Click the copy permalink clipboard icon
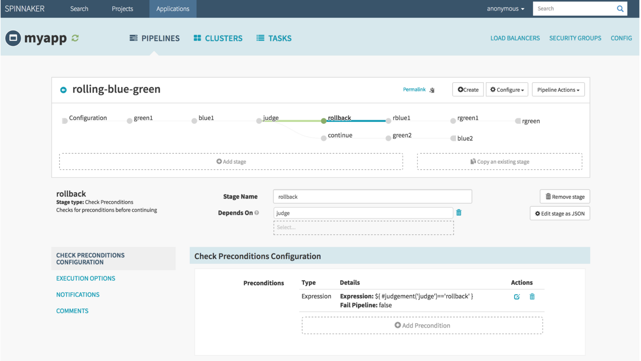641x361 pixels. pyautogui.click(x=432, y=90)
